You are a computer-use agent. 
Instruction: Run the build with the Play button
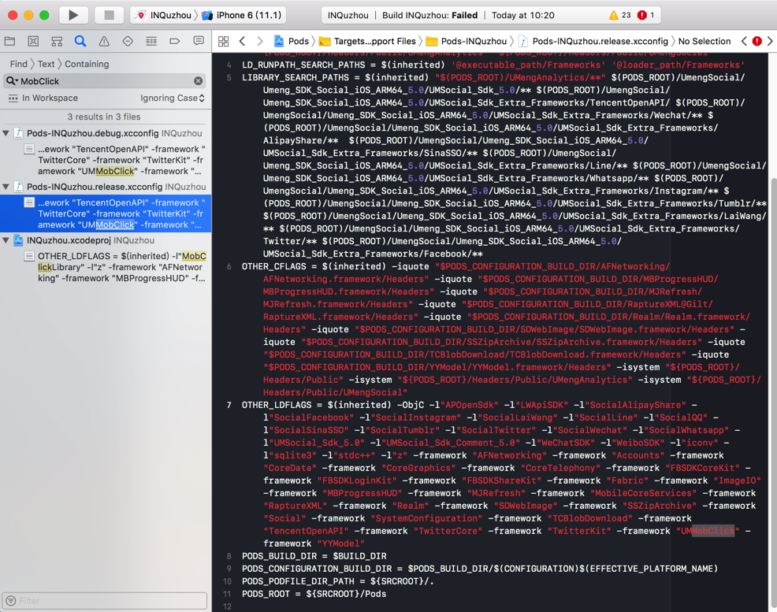73,15
